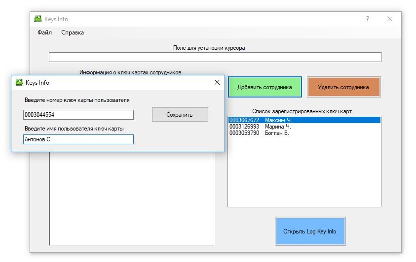This screenshot has width=416, height=262.
Task: Select Боглан В. entry 0003059790
Action: [304, 133]
